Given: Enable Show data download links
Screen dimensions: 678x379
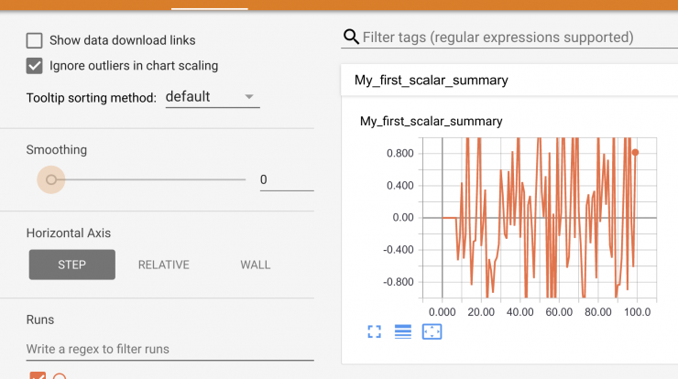Looking at the screenshot, I should click(34, 40).
